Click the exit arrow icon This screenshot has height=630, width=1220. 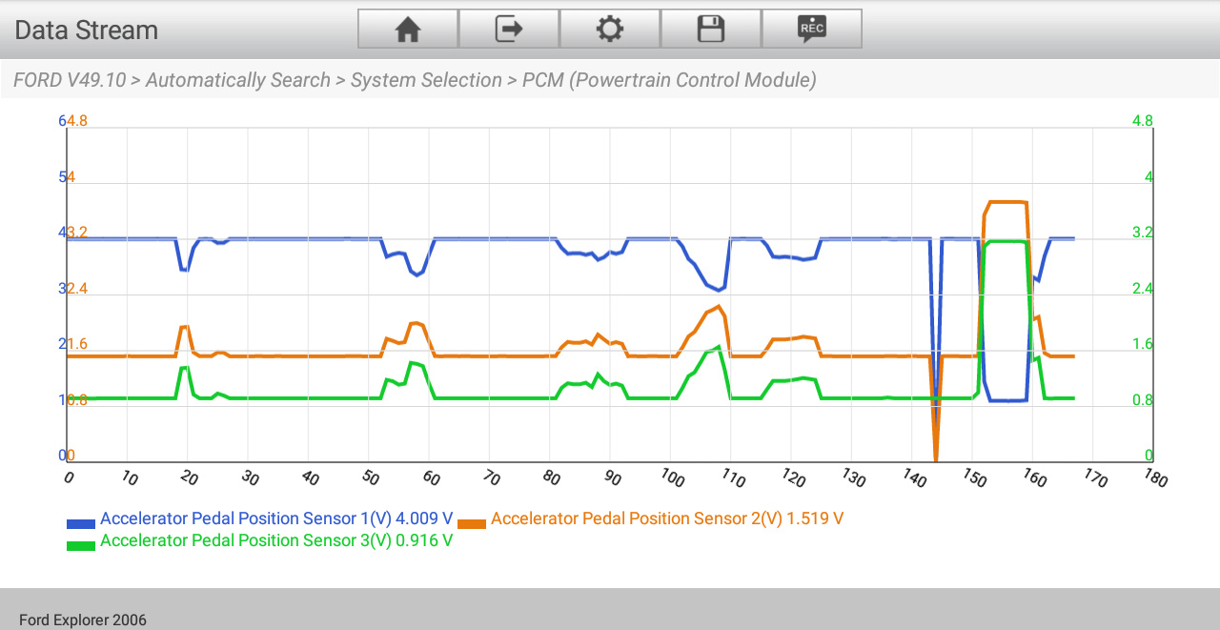click(509, 30)
